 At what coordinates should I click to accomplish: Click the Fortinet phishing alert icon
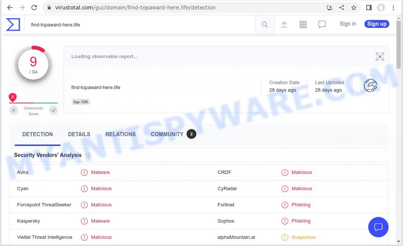coord(285,205)
